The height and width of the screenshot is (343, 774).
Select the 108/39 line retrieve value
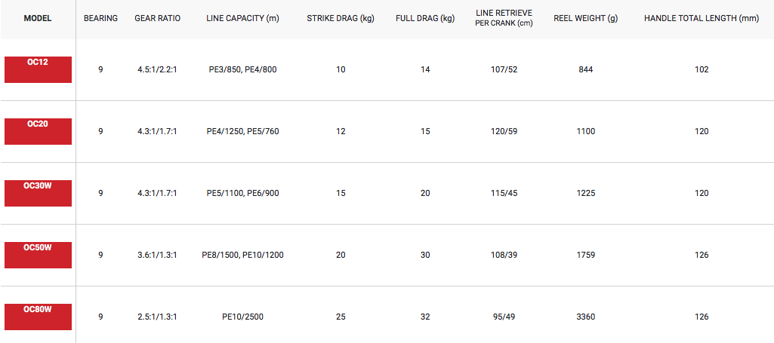(504, 255)
